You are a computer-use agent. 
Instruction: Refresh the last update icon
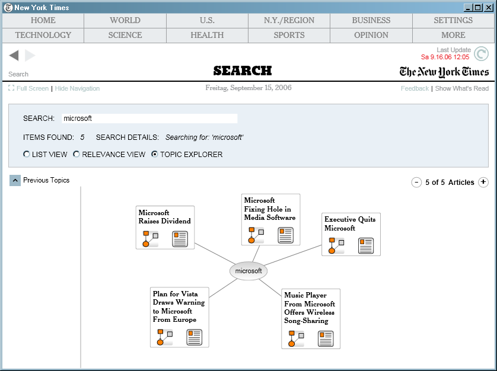[x=481, y=53]
